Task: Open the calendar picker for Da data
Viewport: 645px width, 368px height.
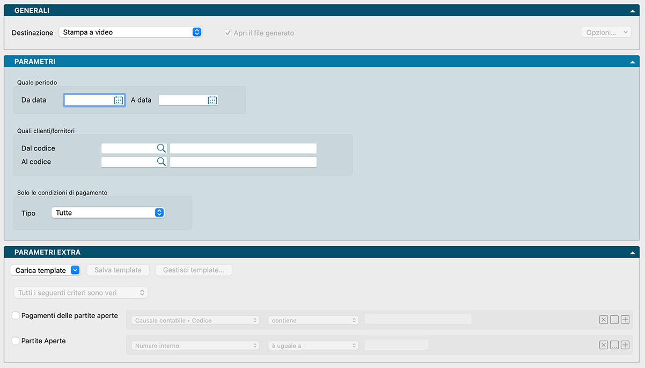Action: pyautogui.click(x=119, y=100)
